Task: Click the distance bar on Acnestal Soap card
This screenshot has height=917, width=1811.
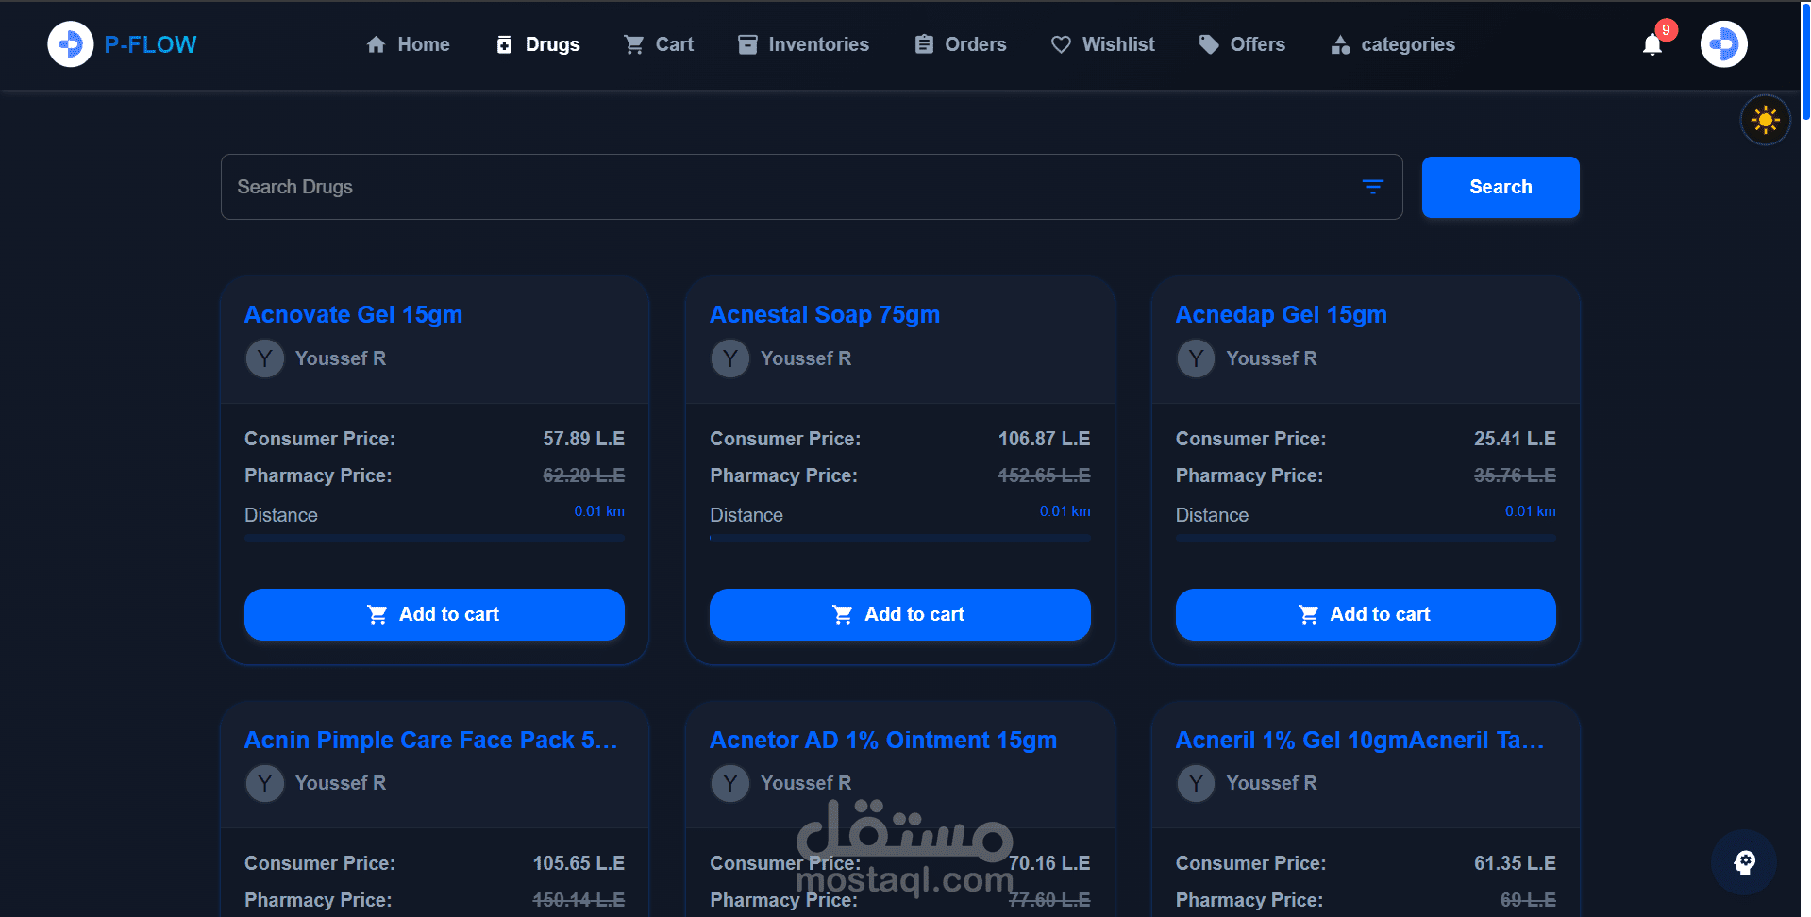Action: 900,538
